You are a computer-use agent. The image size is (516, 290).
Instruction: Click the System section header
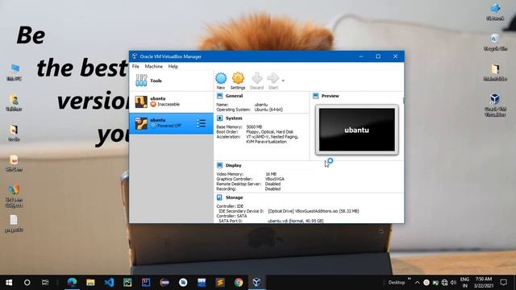pyautogui.click(x=234, y=118)
